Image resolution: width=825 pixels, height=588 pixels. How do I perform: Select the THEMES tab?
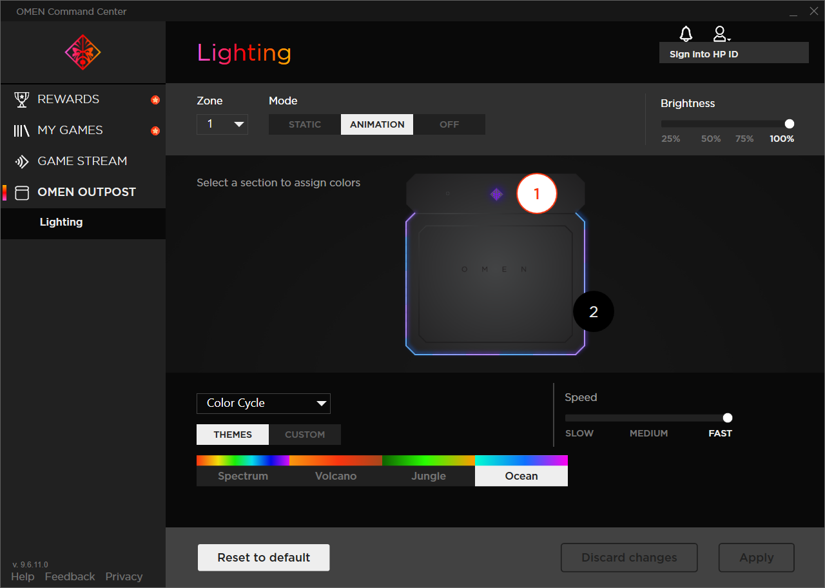232,434
